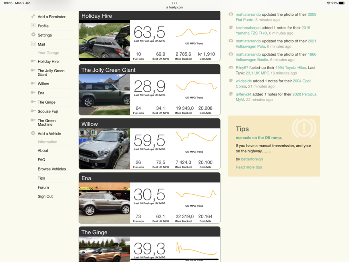Tap the Wi-Fi status icon
The width and height of the screenshot is (349, 262).
[328, 3]
